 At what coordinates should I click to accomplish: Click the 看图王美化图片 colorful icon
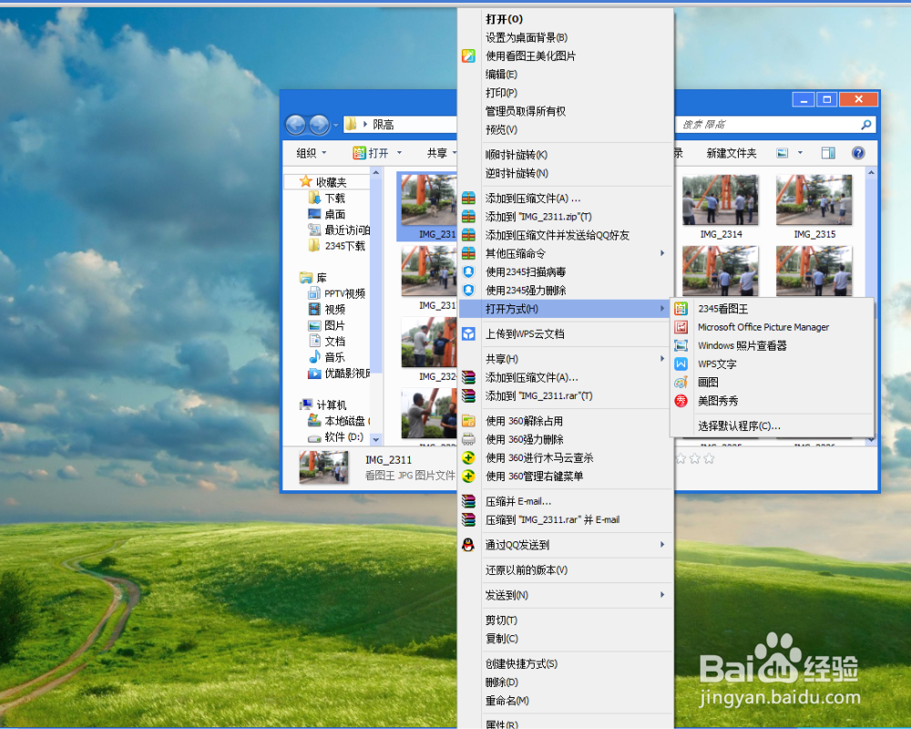click(468, 56)
